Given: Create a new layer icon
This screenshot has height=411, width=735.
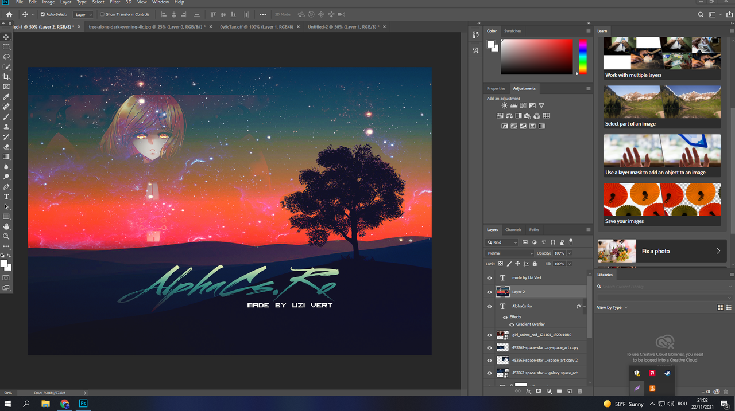Looking at the screenshot, I should (x=570, y=391).
